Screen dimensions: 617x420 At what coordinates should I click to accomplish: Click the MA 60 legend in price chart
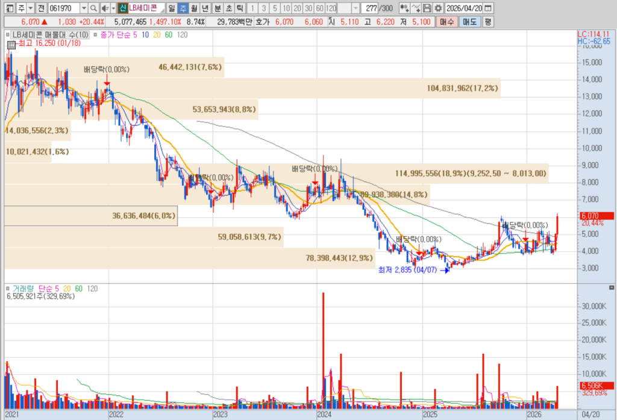(169, 35)
